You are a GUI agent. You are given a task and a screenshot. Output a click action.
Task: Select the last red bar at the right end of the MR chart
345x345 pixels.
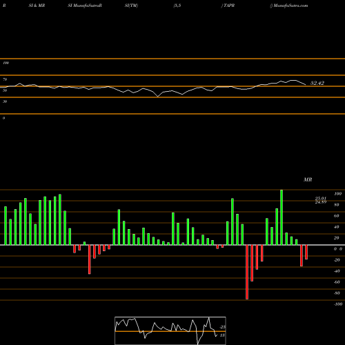(306, 252)
